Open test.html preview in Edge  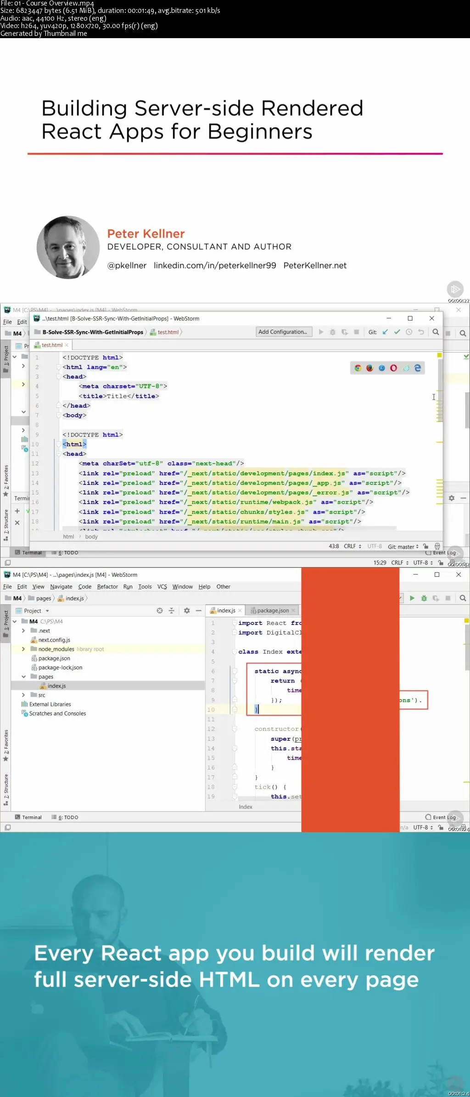[417, 368]
